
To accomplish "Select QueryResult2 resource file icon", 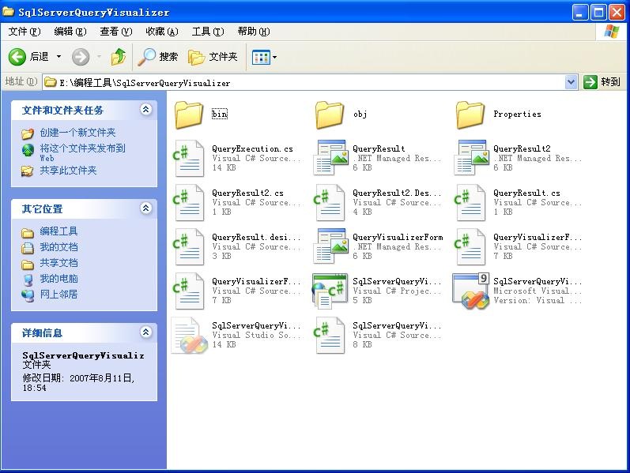I will click(x=471, y=157).
